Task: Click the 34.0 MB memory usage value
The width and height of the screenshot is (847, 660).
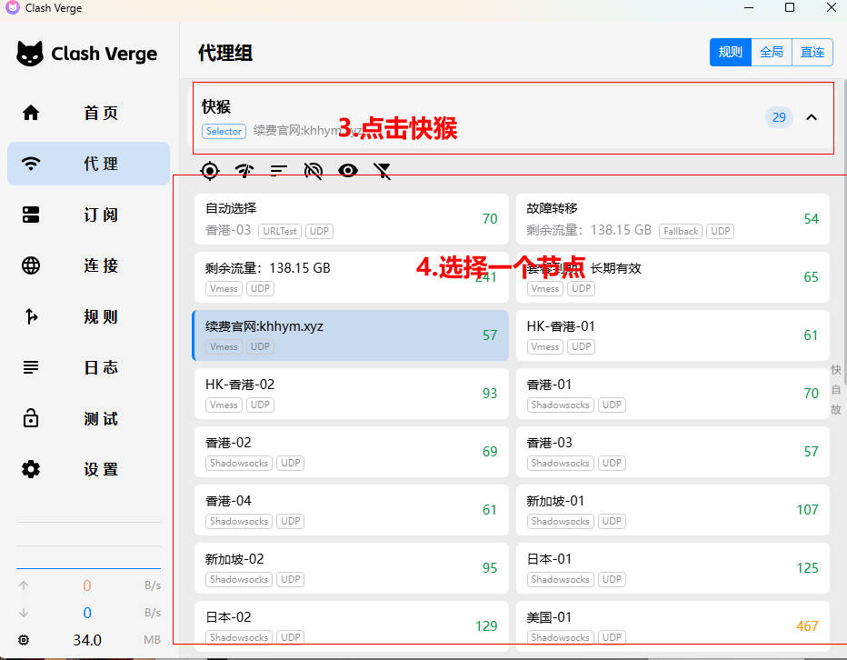Action: click(x=87, y=640)
